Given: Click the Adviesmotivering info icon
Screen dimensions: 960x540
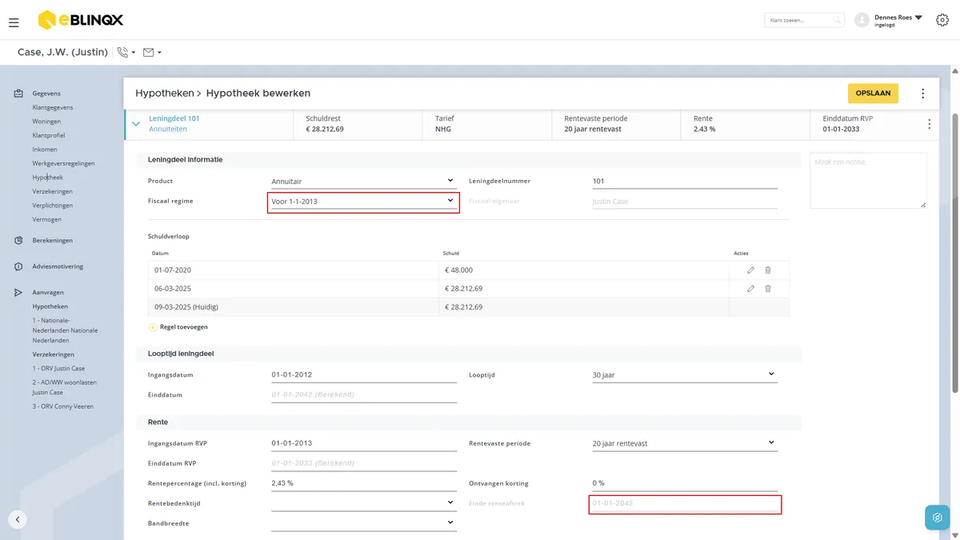Looking at the screenshot, I should (x=18, y=266).
